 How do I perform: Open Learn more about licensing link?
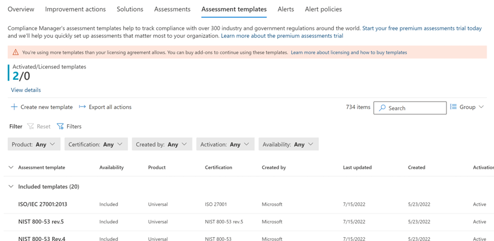pos(349,53)
